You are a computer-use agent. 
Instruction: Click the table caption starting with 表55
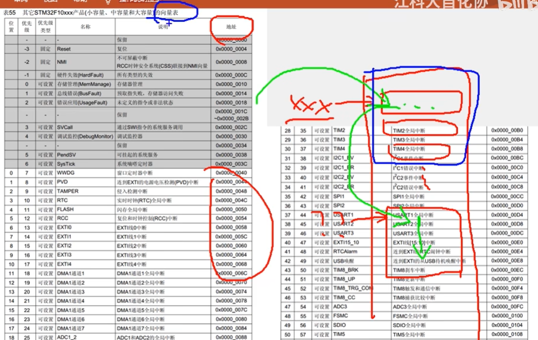coord(91,12)
